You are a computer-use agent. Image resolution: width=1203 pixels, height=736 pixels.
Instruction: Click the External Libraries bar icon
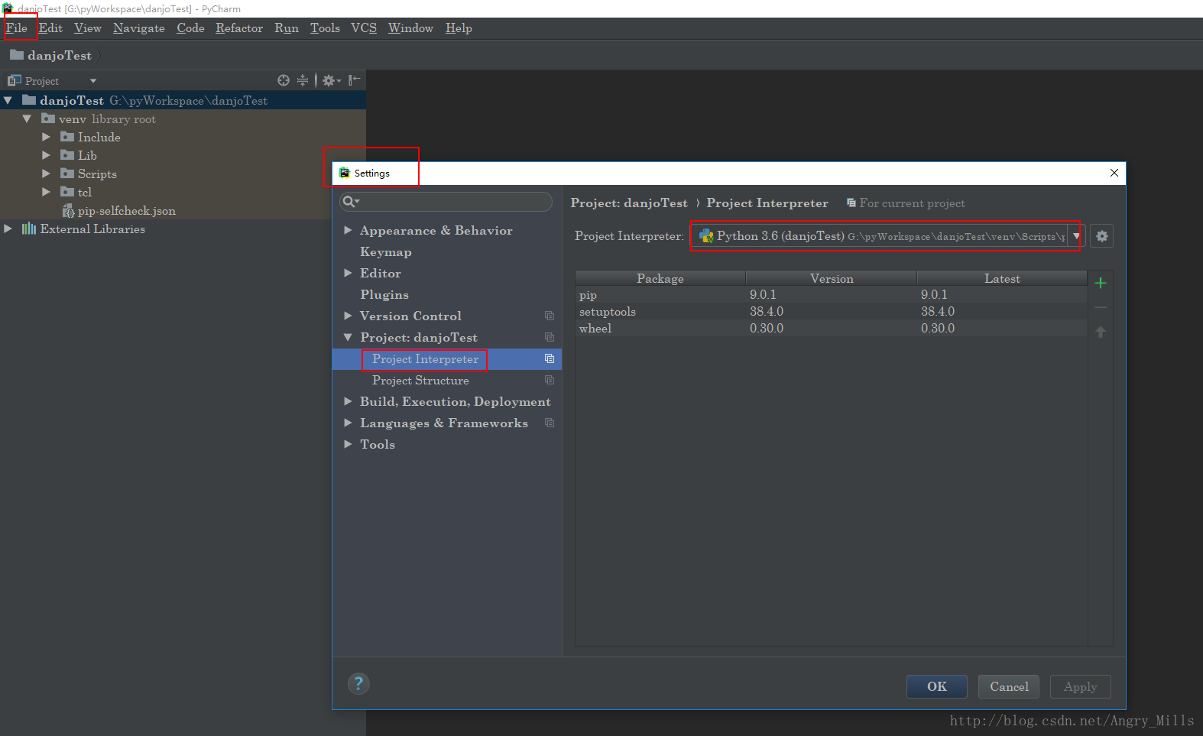coord(29,229)
